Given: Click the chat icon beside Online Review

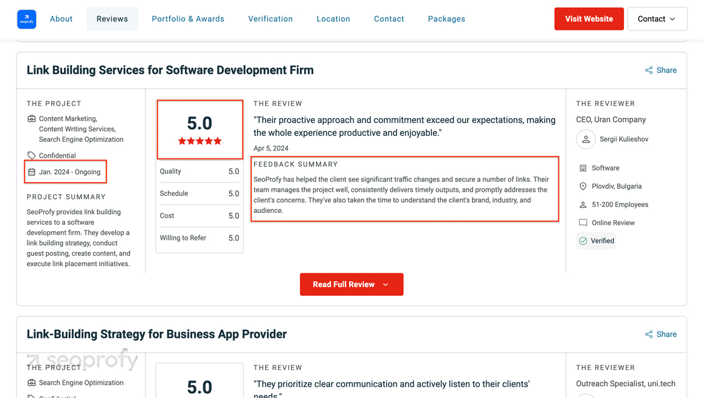Looking at the screenshot, I should click(x=583, y=223).
